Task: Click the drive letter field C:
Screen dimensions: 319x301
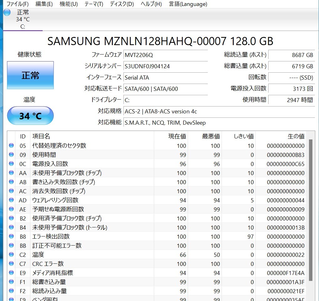Action: (x=165, y=100)
